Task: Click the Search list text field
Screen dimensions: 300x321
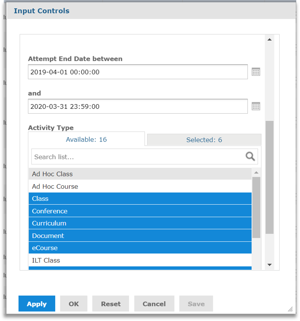Action: pos(137,157)
